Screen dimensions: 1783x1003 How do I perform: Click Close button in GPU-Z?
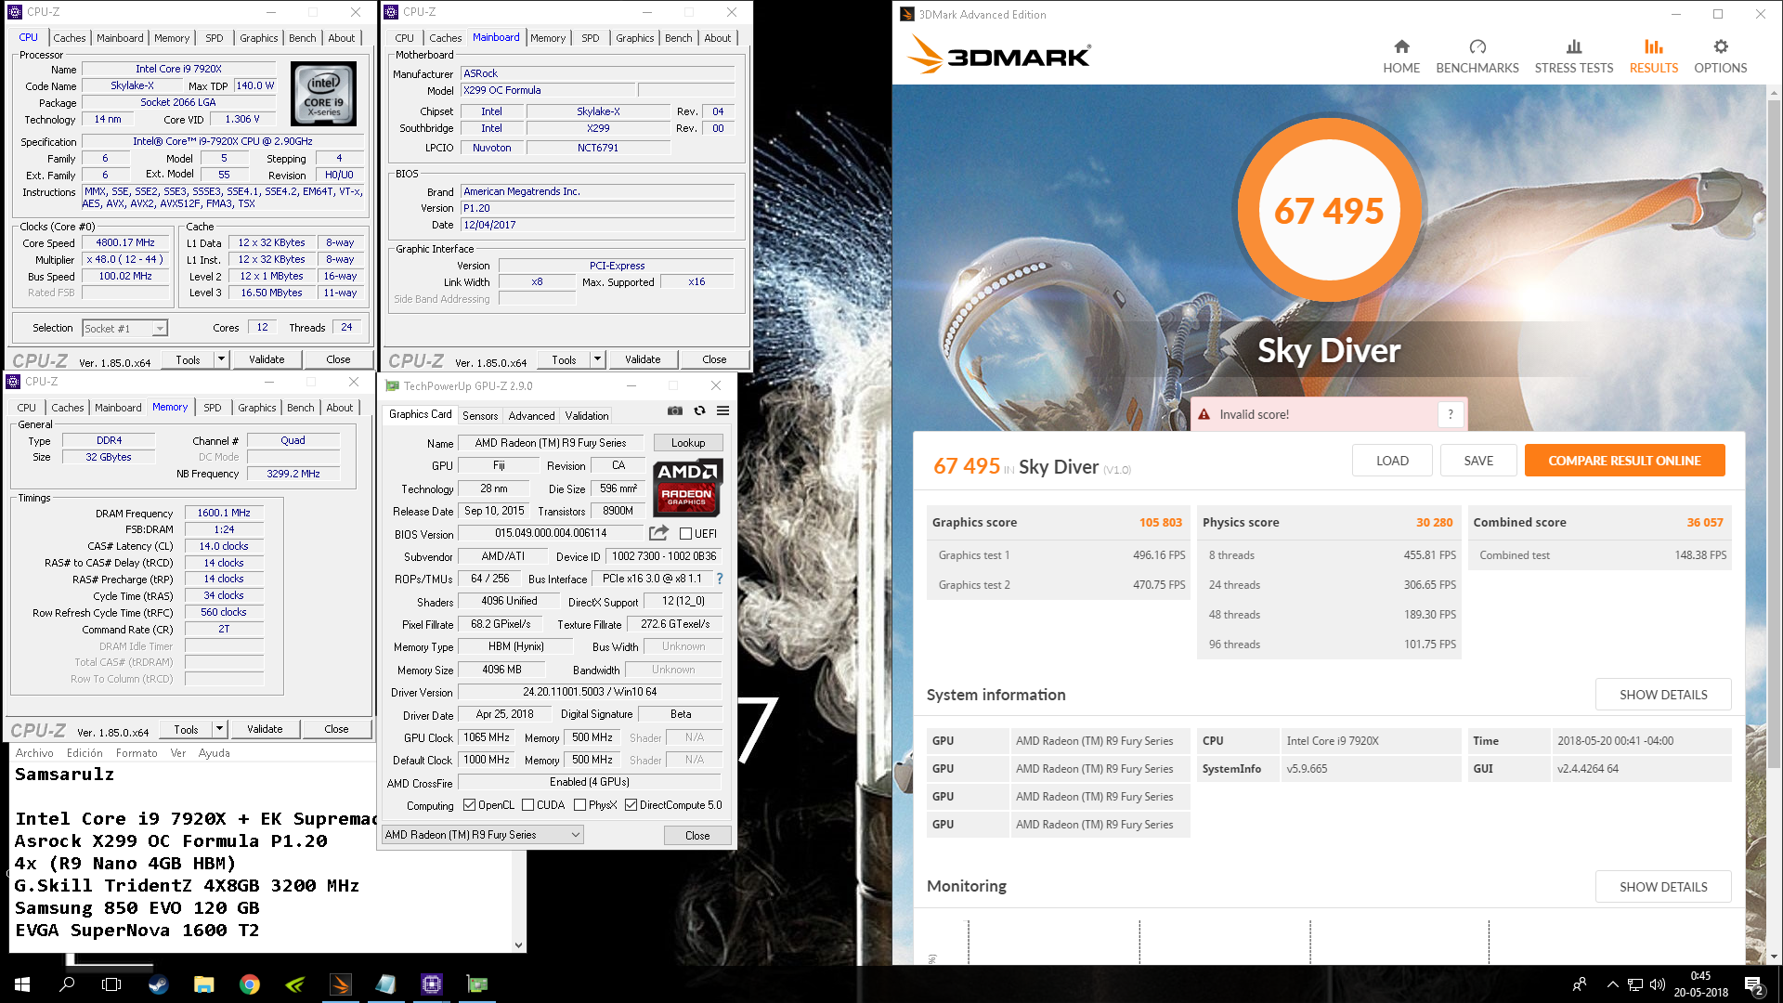[x=697, y=835]
